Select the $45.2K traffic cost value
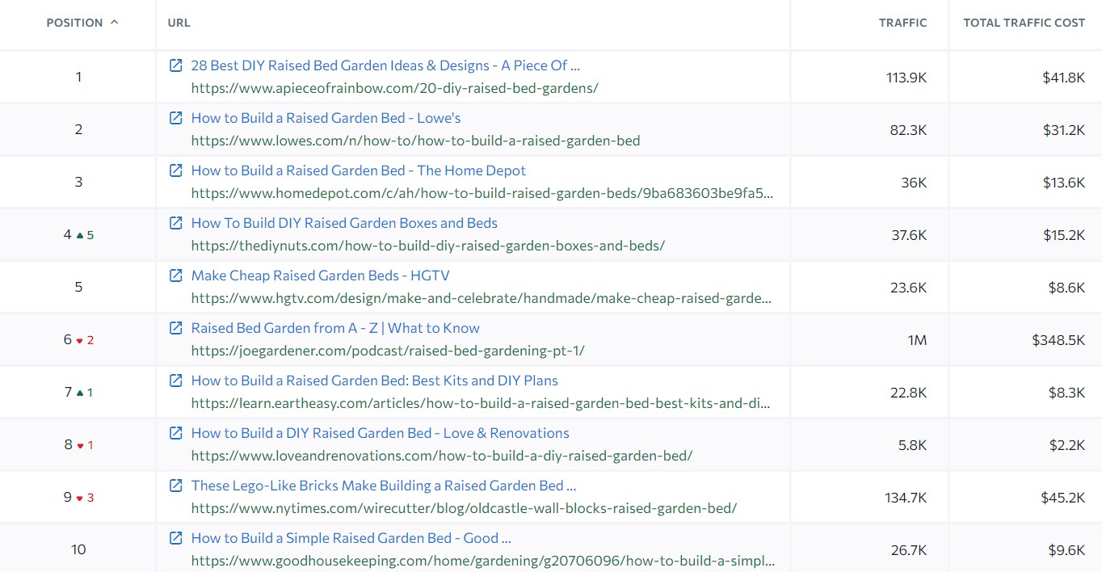 [1063, 498]
